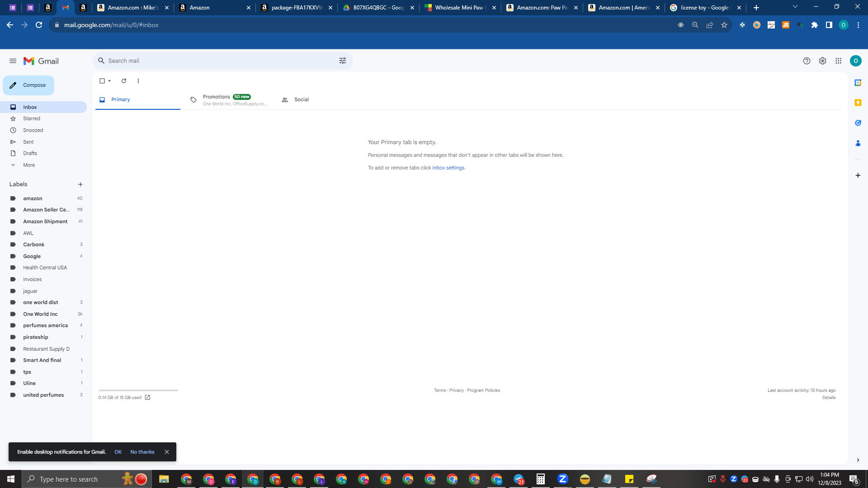Click the Gmail logo

[41, 61]
